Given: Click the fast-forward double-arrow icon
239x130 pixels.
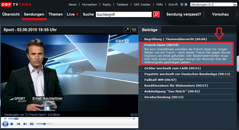Looking at the screenshot, I should (134, 119).
